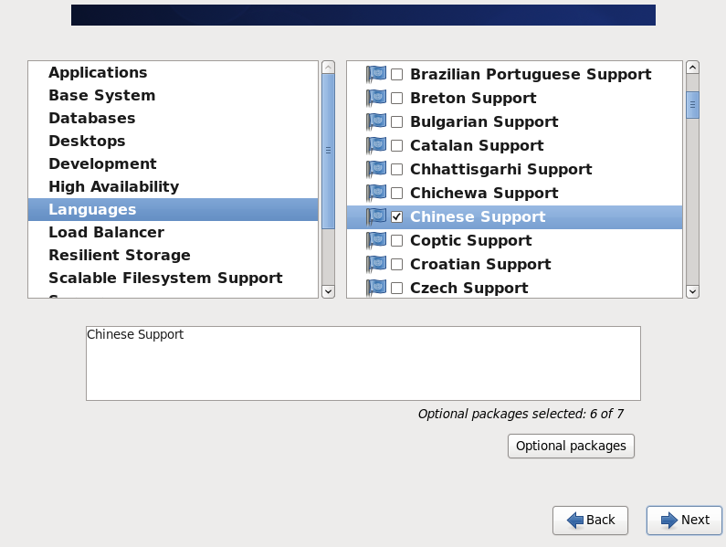Click the language list scrollbar thumb

click(x=692, y=104)
